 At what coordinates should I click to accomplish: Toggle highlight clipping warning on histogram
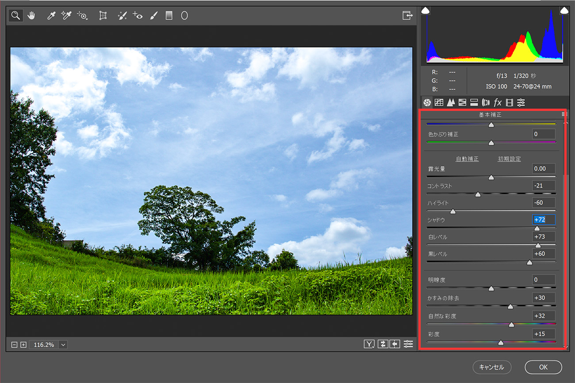click(564, 11)
